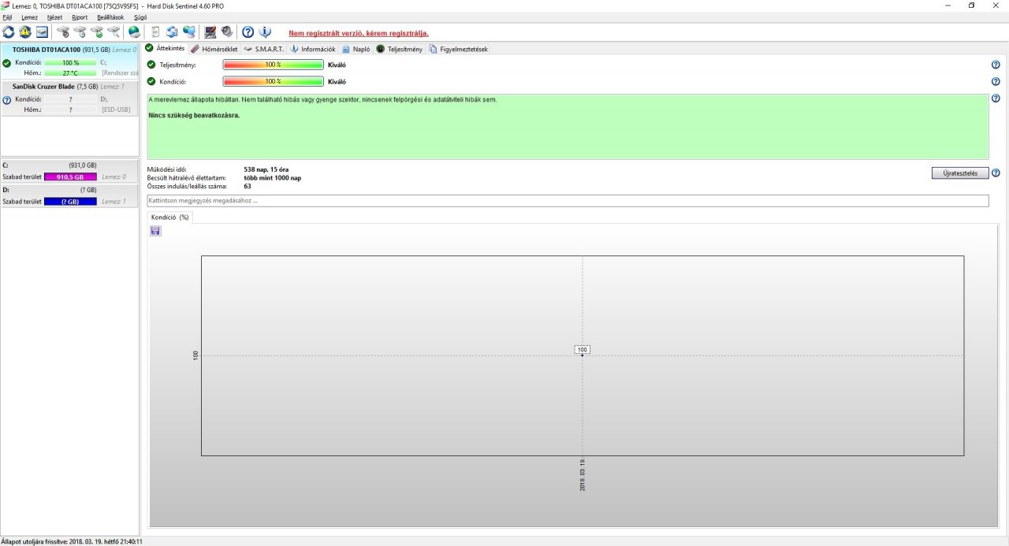This screenshot has height=546, width=1009.
Task: Click the save floppy icon above the chart
Action: click(x=155, y=231)
